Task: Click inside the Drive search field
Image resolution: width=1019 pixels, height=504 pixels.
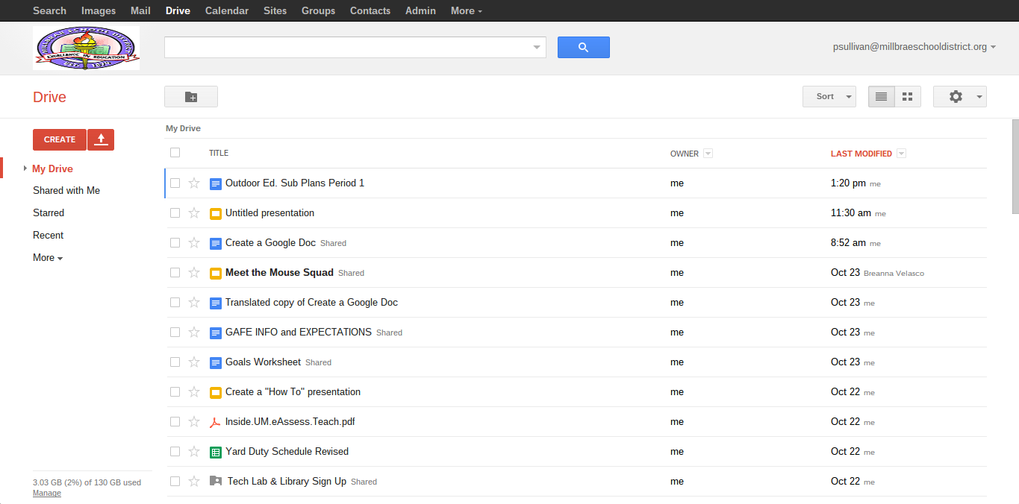Action: click(347, 47)
